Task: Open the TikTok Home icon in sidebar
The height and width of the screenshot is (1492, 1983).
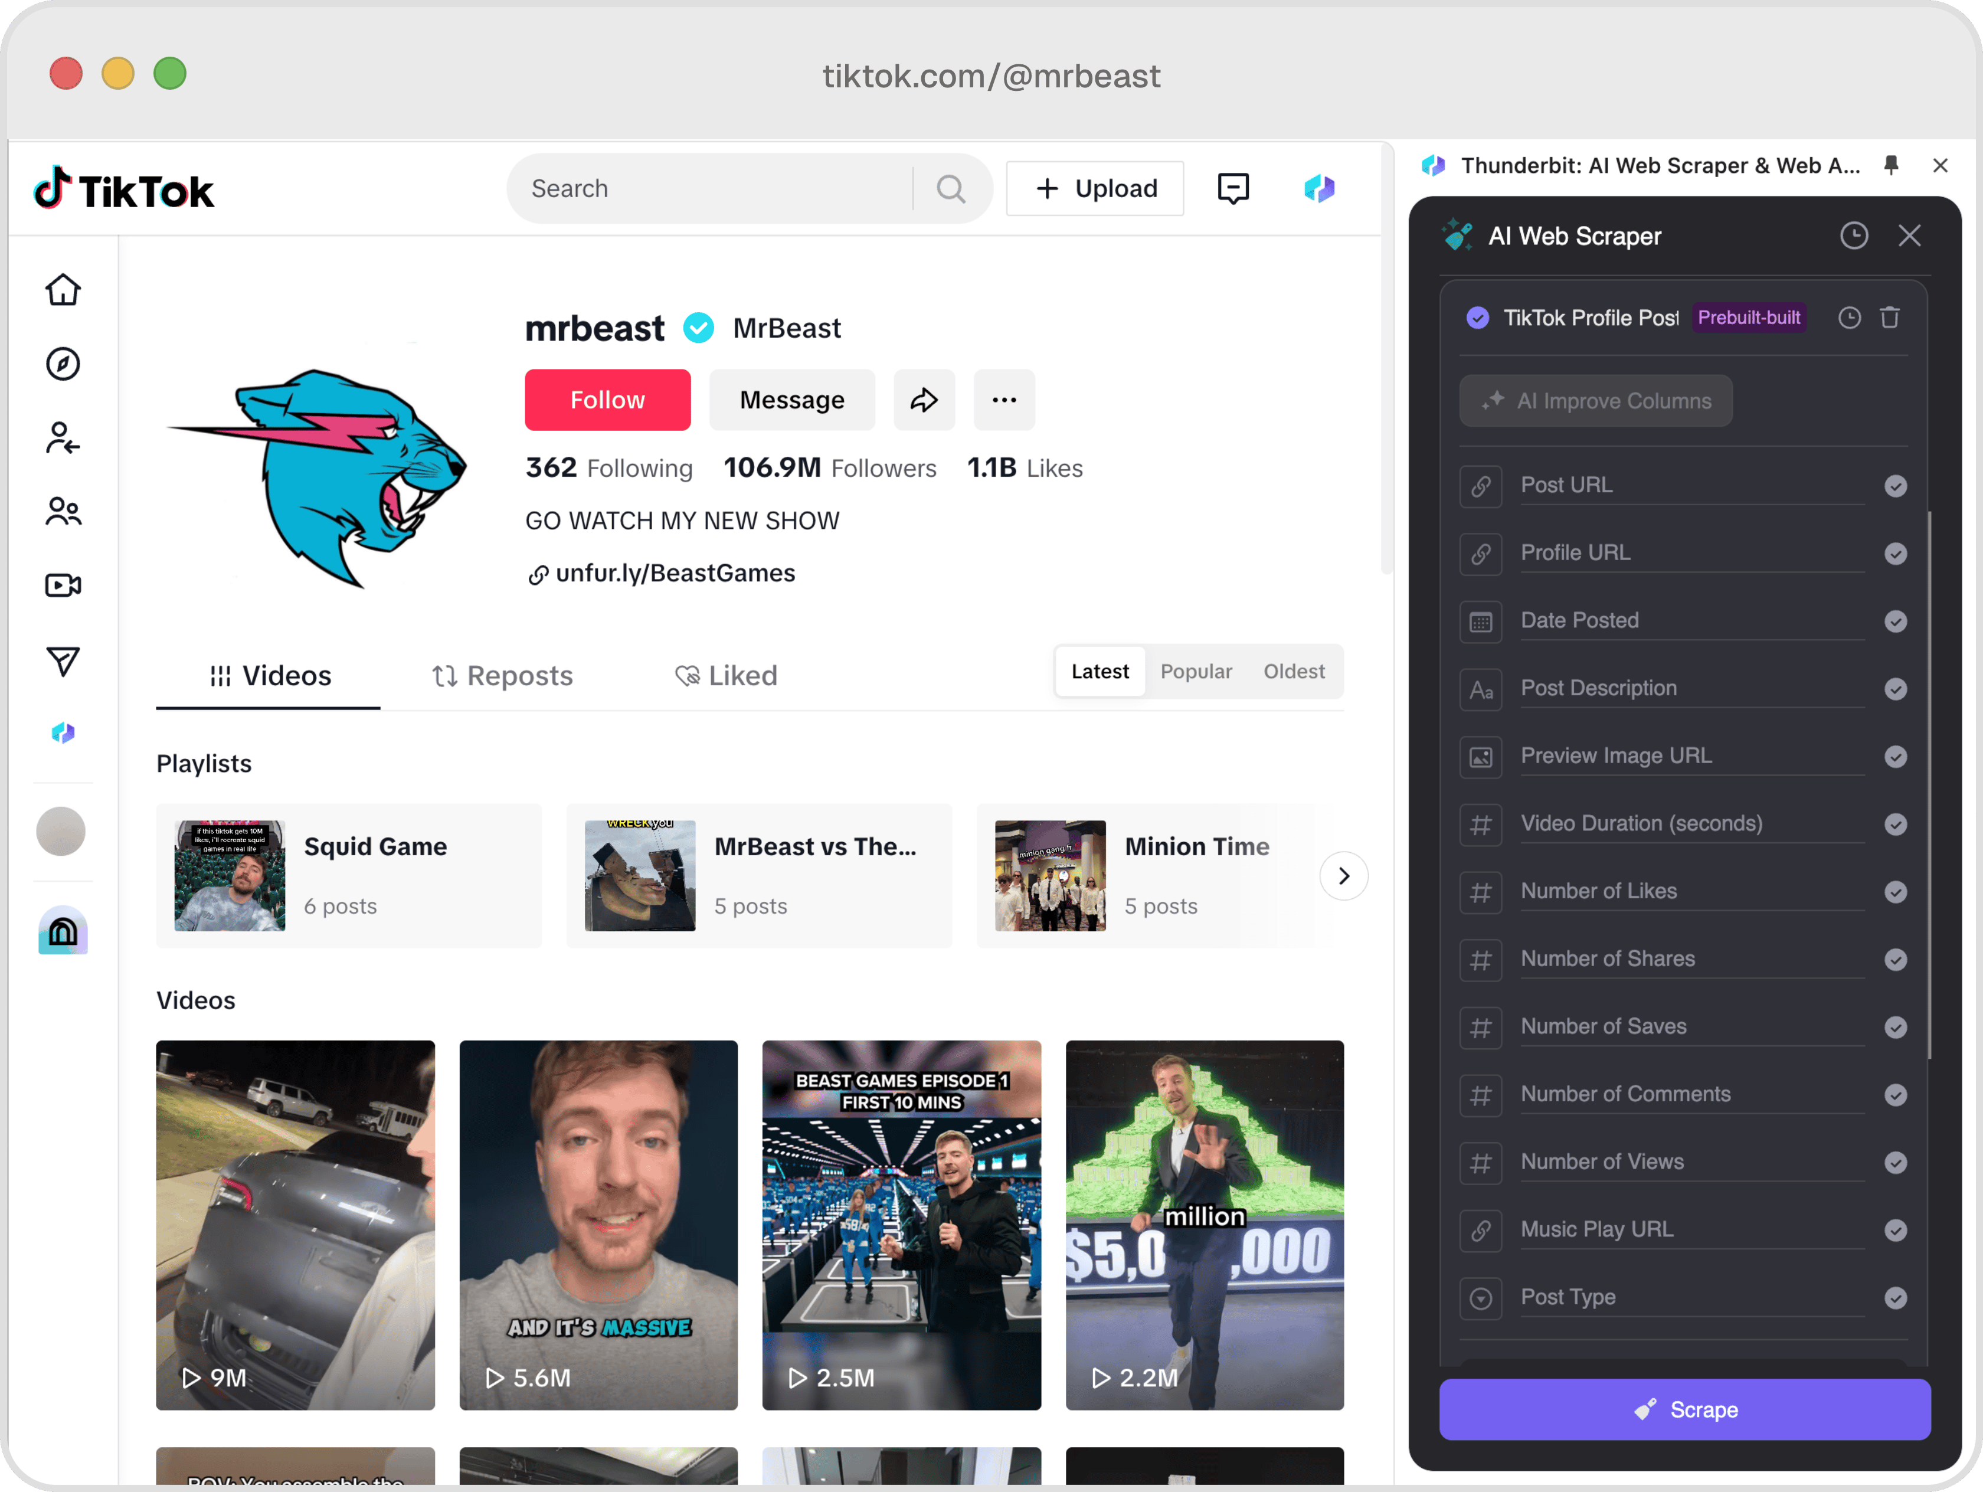Action: 63,290
